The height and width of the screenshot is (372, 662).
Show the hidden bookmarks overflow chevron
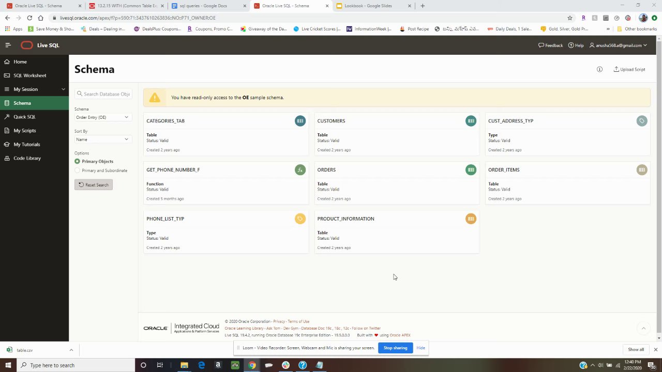608,29
